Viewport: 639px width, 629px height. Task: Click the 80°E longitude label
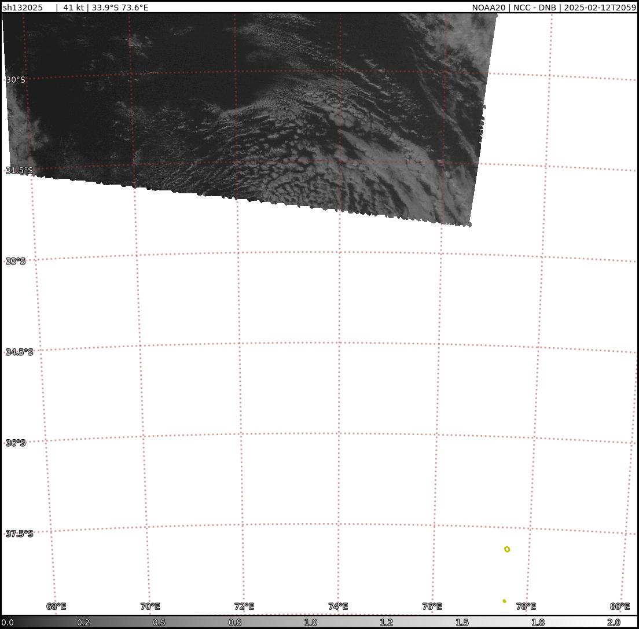(620, 606)
